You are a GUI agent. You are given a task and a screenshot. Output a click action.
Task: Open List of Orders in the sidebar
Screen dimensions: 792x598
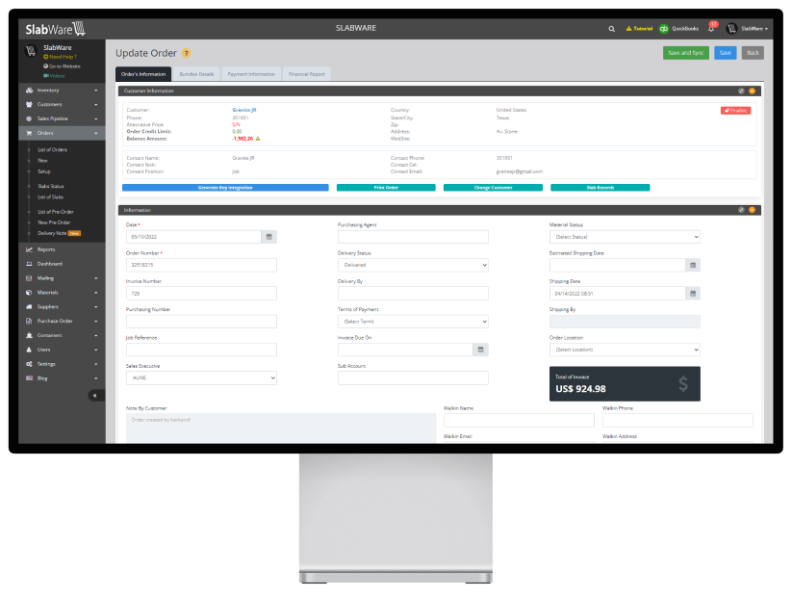pos(53,149)
